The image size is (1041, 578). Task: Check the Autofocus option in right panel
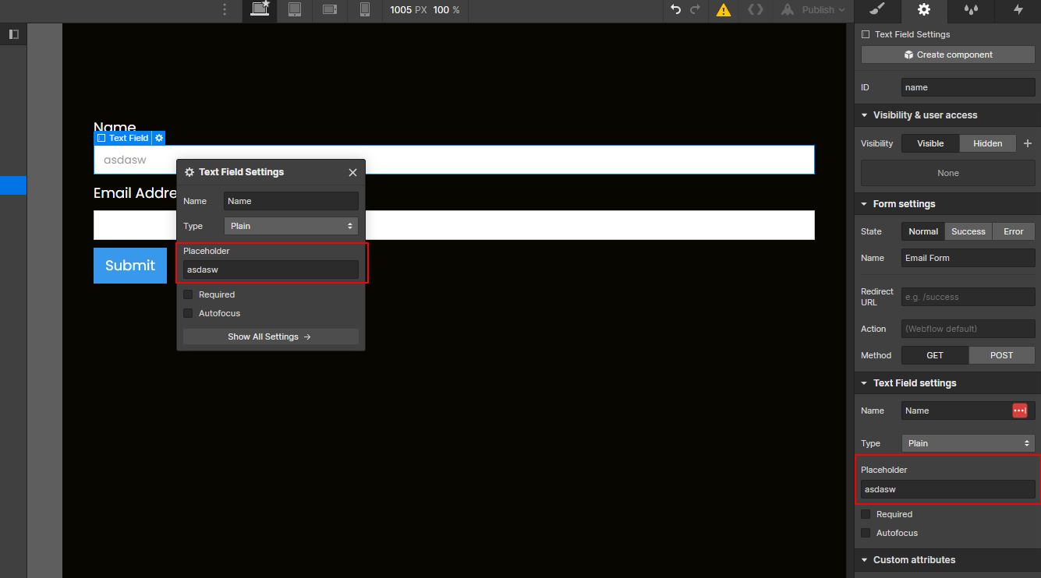point(866,533)
